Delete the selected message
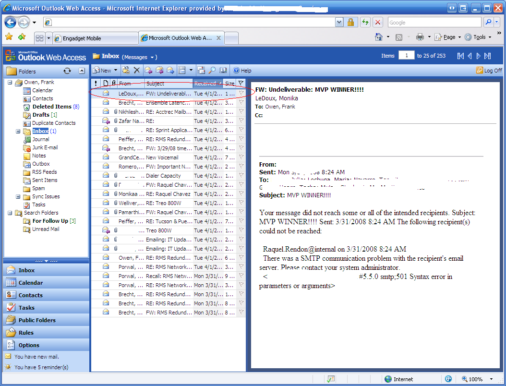The height and width of the screenshot is (386, 506). tap(136, 70)
